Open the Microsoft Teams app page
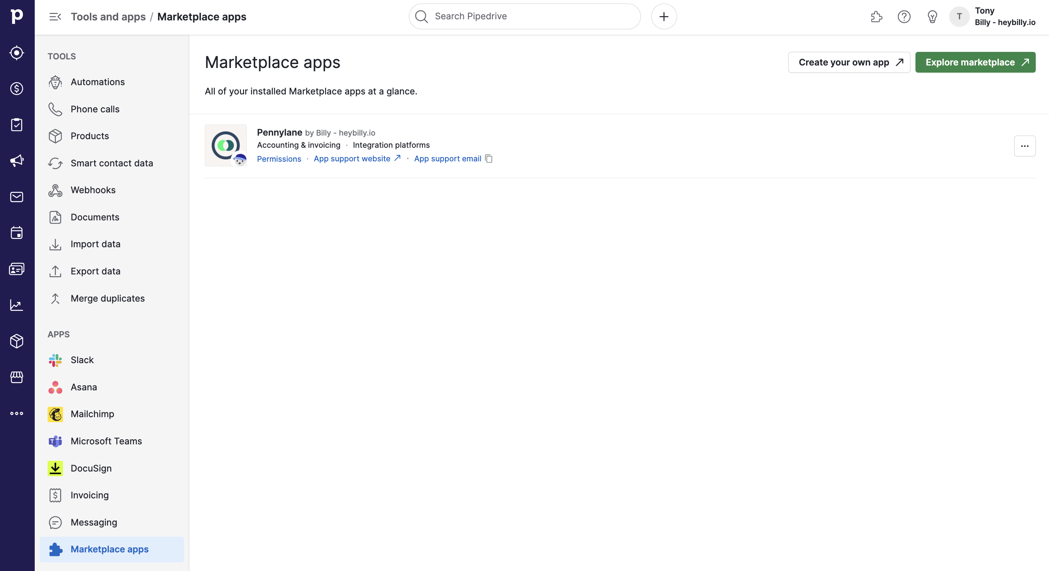1049x571 pixels. coord(112,441)
